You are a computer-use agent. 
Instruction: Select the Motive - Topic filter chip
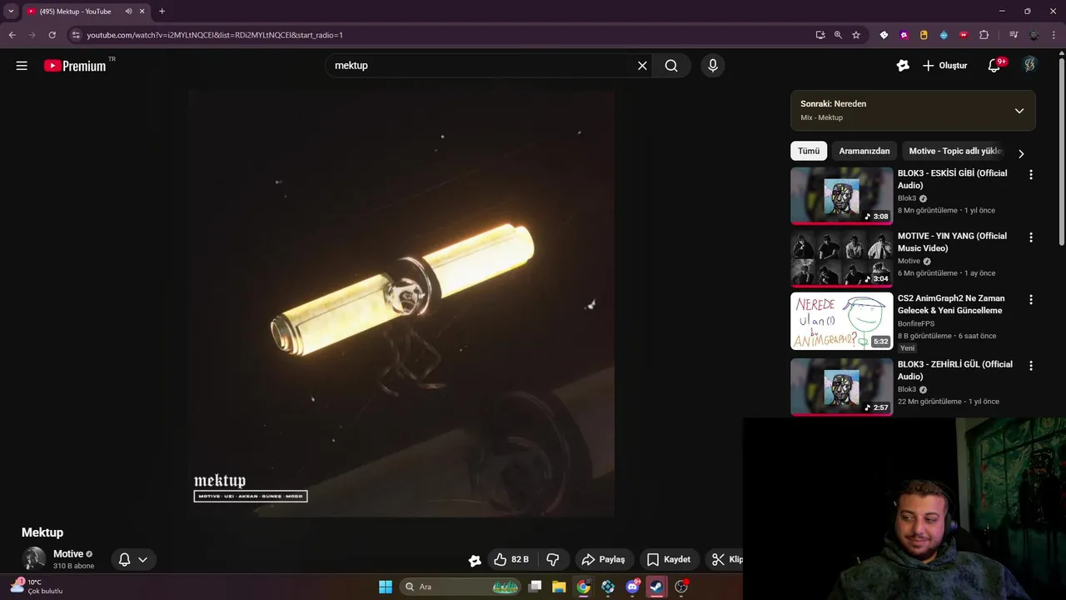(x=954, y=151)
